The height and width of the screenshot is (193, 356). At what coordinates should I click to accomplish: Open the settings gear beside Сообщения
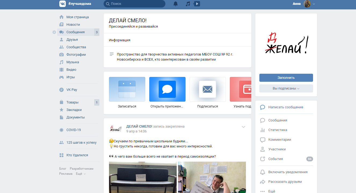tap(54, 32)
